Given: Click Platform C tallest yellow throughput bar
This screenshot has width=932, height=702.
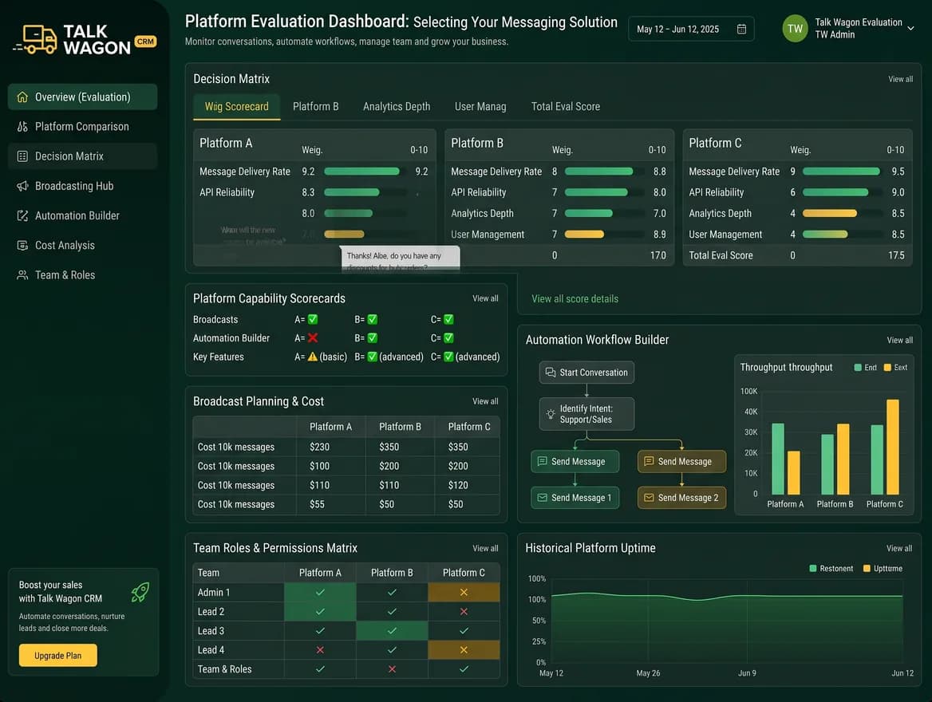Looking at the screenshot, I should coord(892,447).
